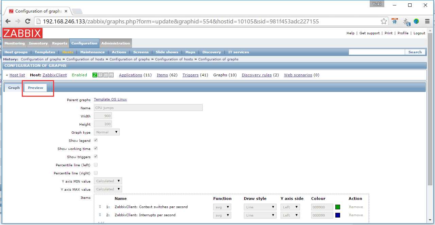Click the green-blue swirl extension icon
This screenshot has height=225, width=435.
(x=416, y=21)
